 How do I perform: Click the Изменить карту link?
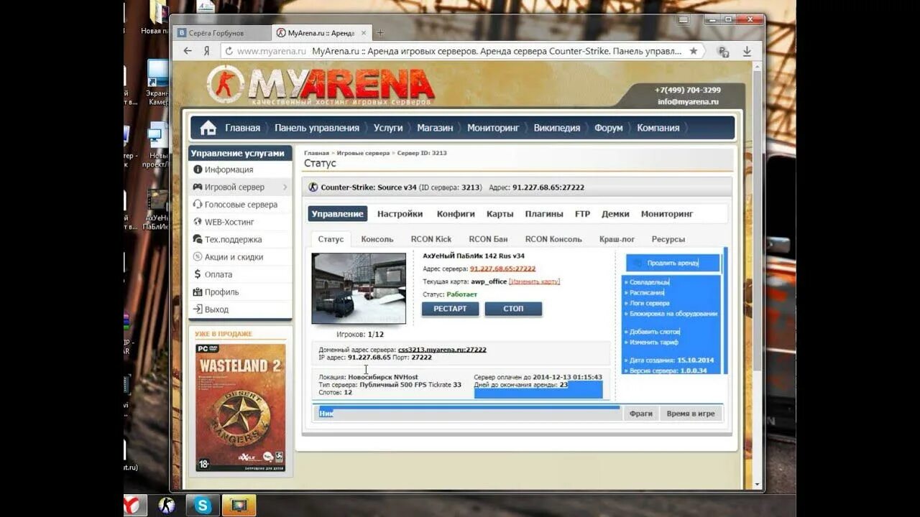[534, 281]
